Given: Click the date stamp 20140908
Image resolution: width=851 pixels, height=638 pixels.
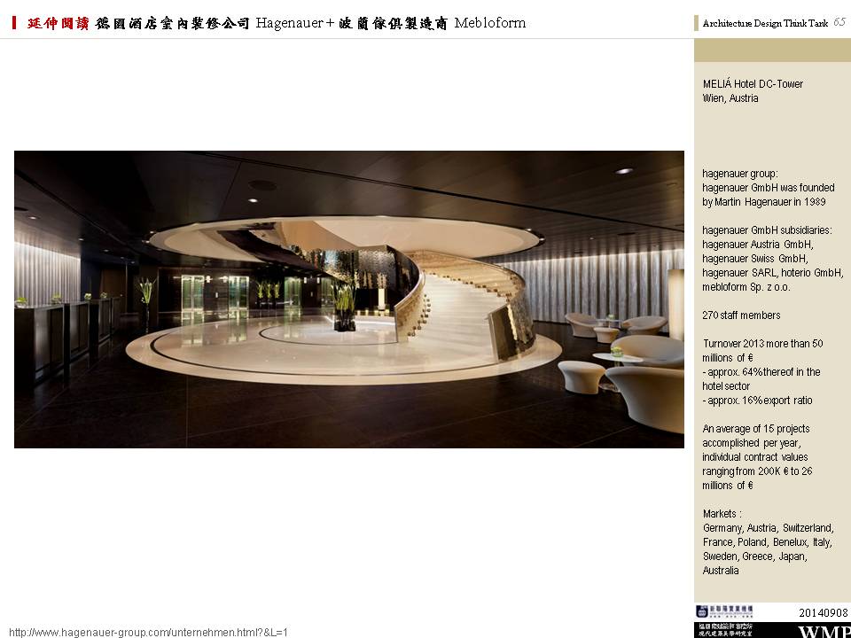Looking at the screenshot, I should [822, 612].
